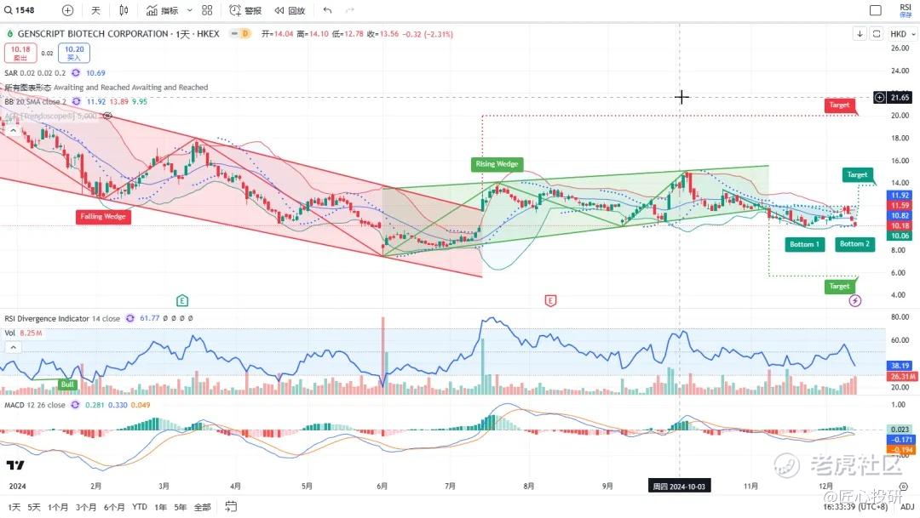This screenshot has height=518, width=920.
Task: Open the 天 interval selector
Action: (x=95, y=10)
